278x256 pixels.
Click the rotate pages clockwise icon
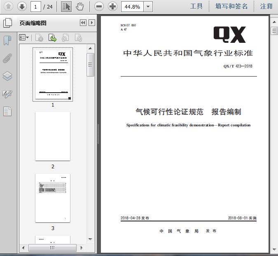(78, 37)
